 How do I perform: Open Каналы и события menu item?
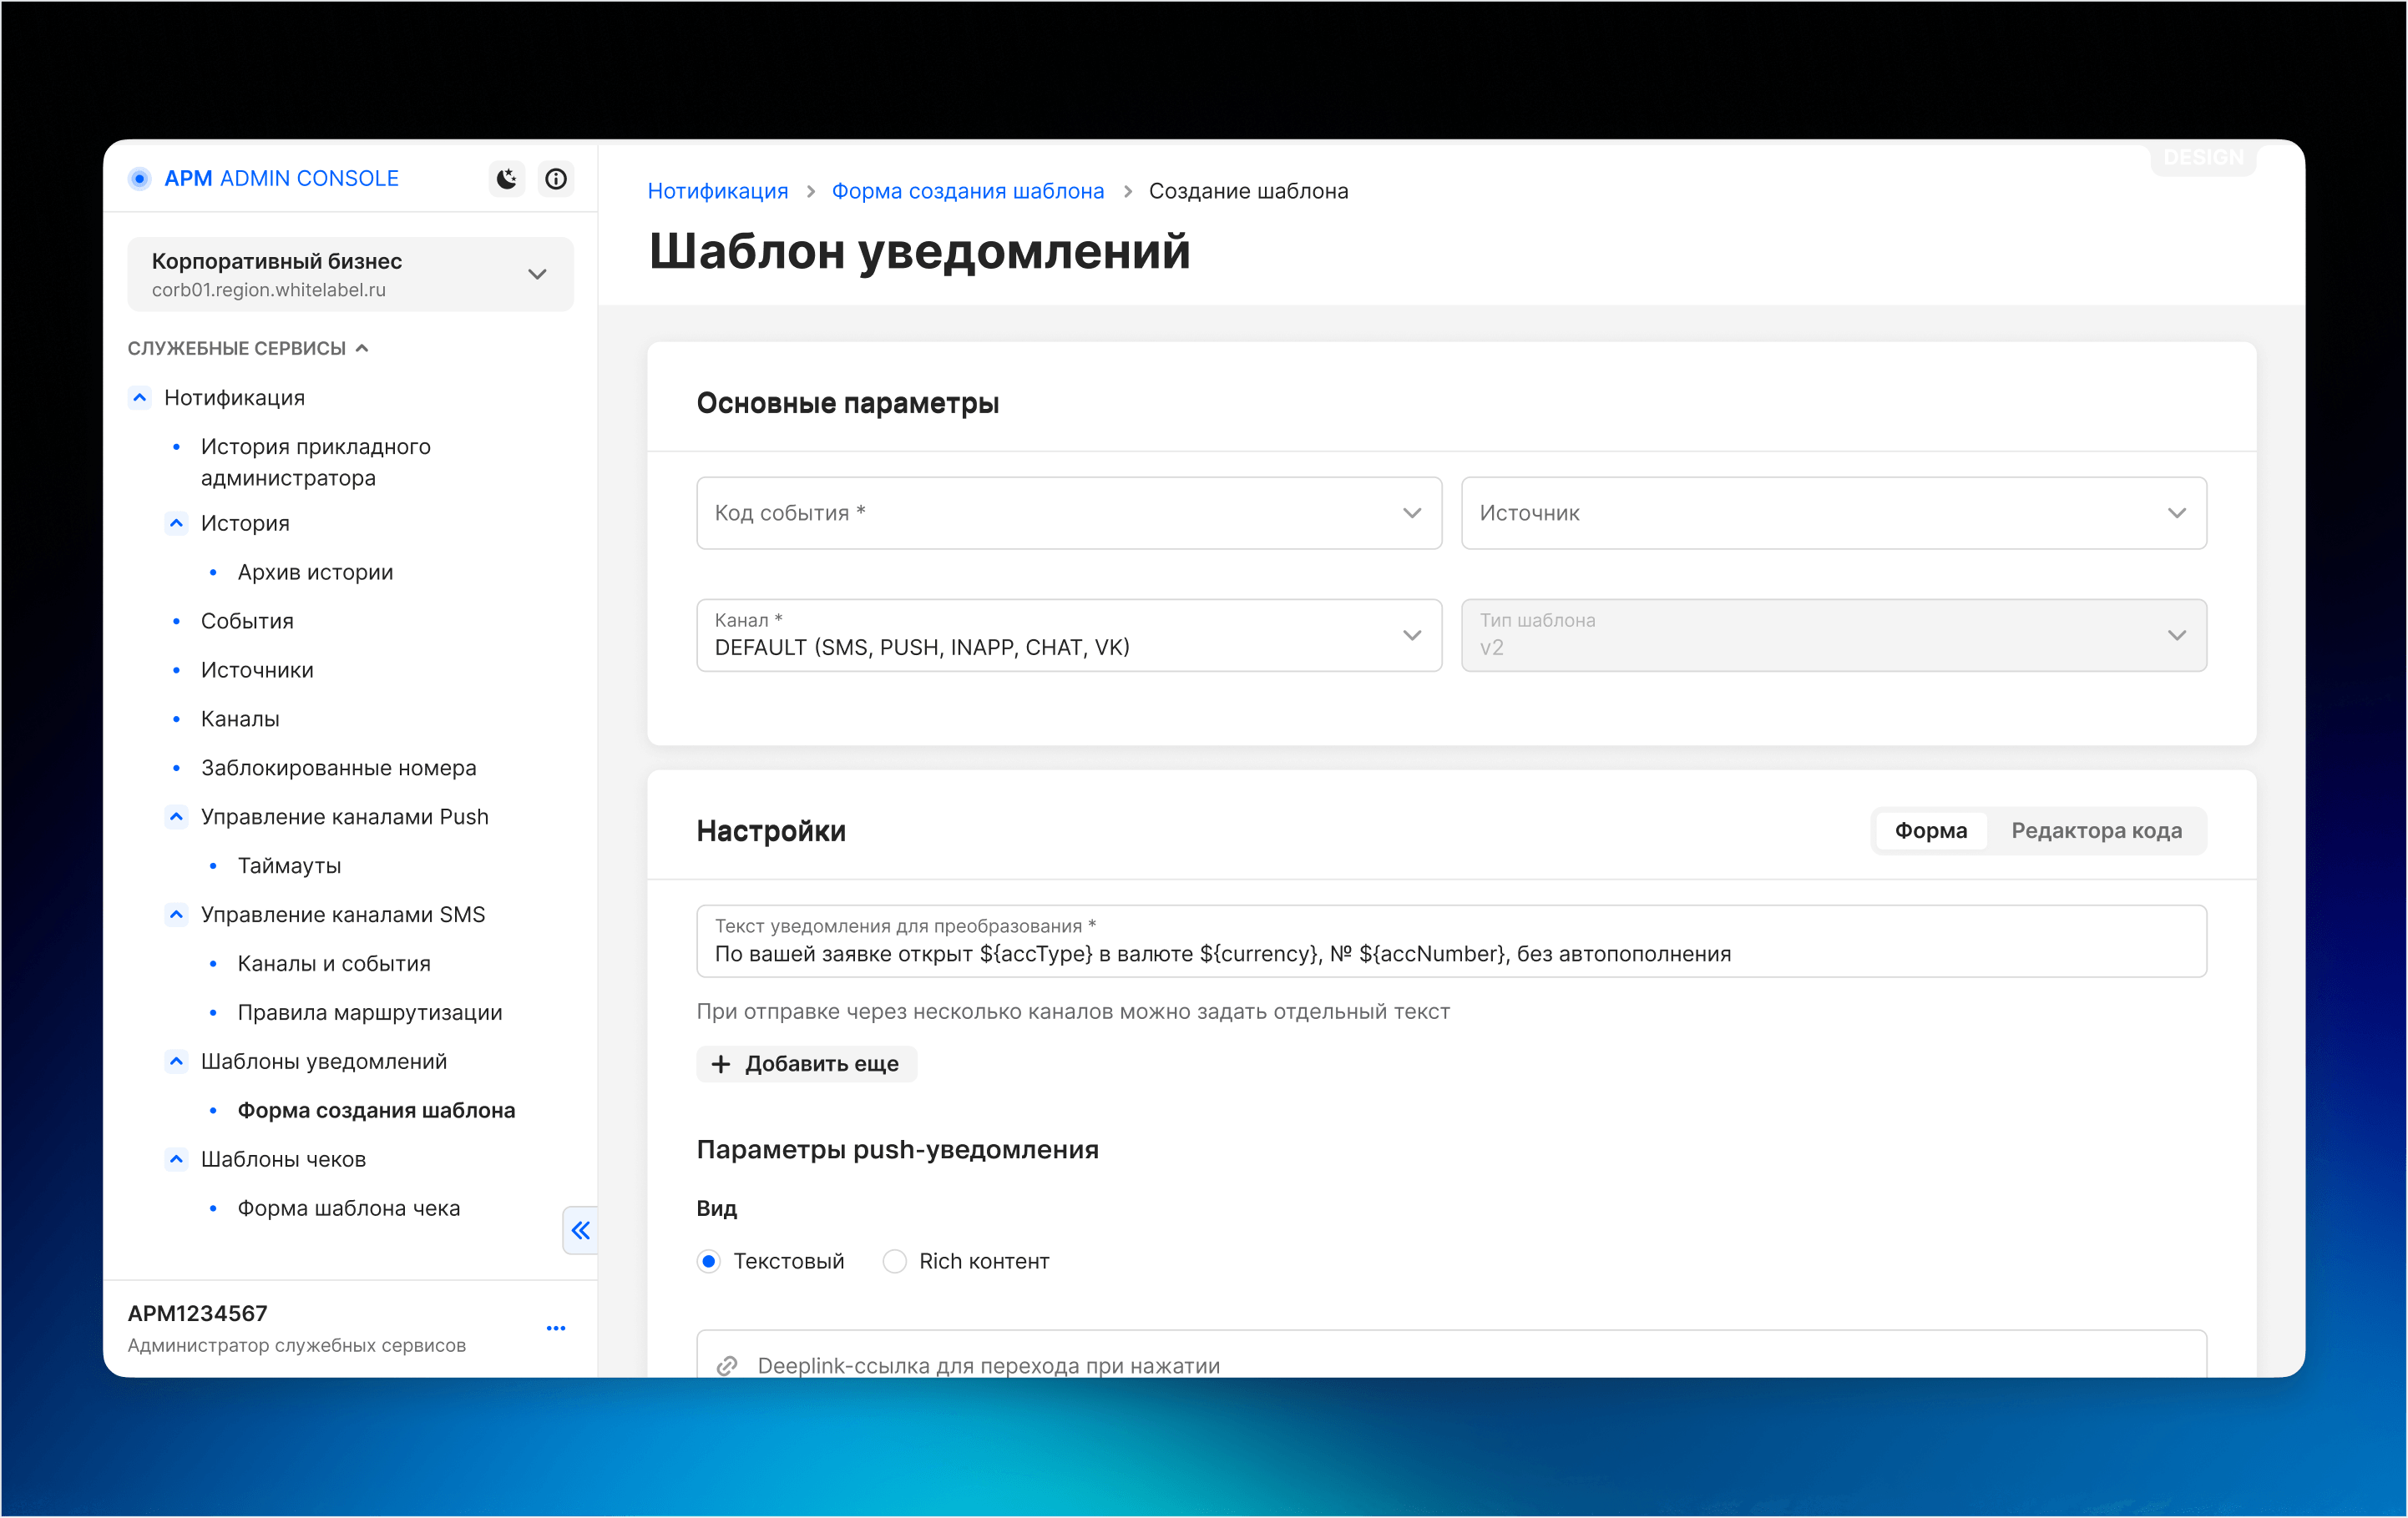[x=334, y=963]
